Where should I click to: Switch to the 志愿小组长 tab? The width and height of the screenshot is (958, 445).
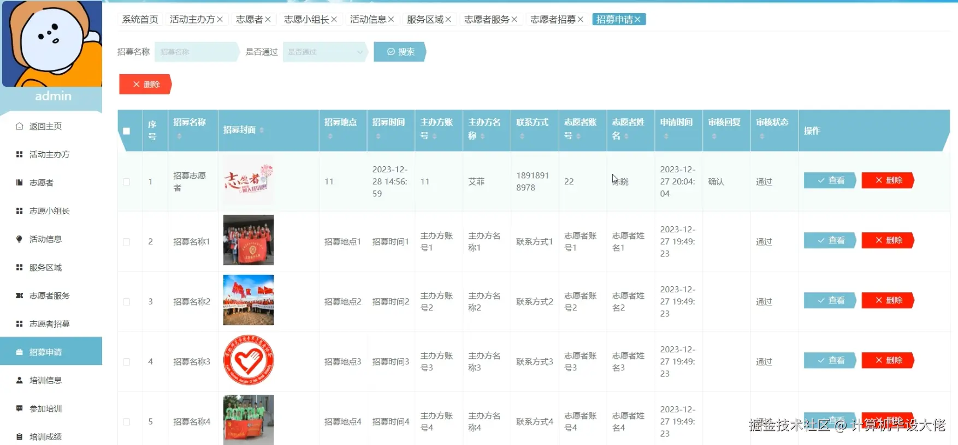[306, 19]
